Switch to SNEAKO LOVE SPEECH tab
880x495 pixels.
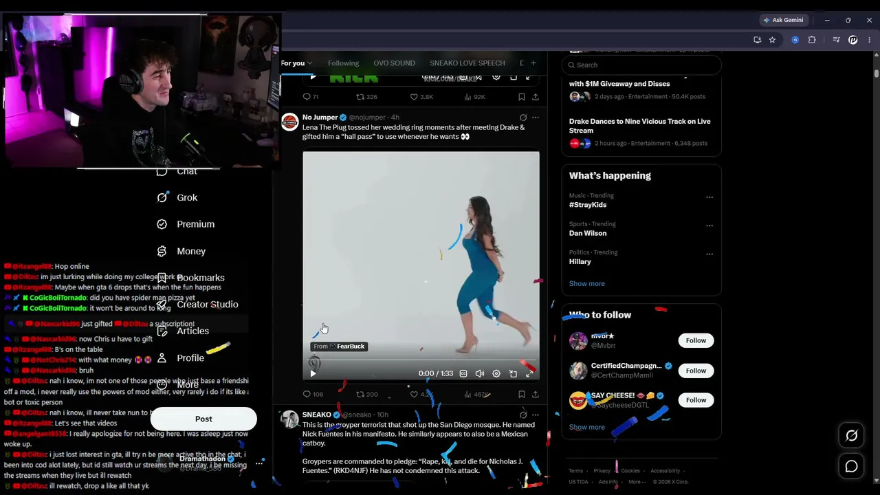tap(467, 63)
